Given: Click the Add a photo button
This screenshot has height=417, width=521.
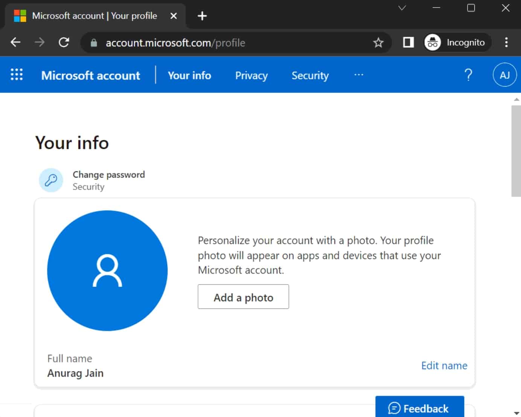Looking at the screenshot, I should pos(243,297).
